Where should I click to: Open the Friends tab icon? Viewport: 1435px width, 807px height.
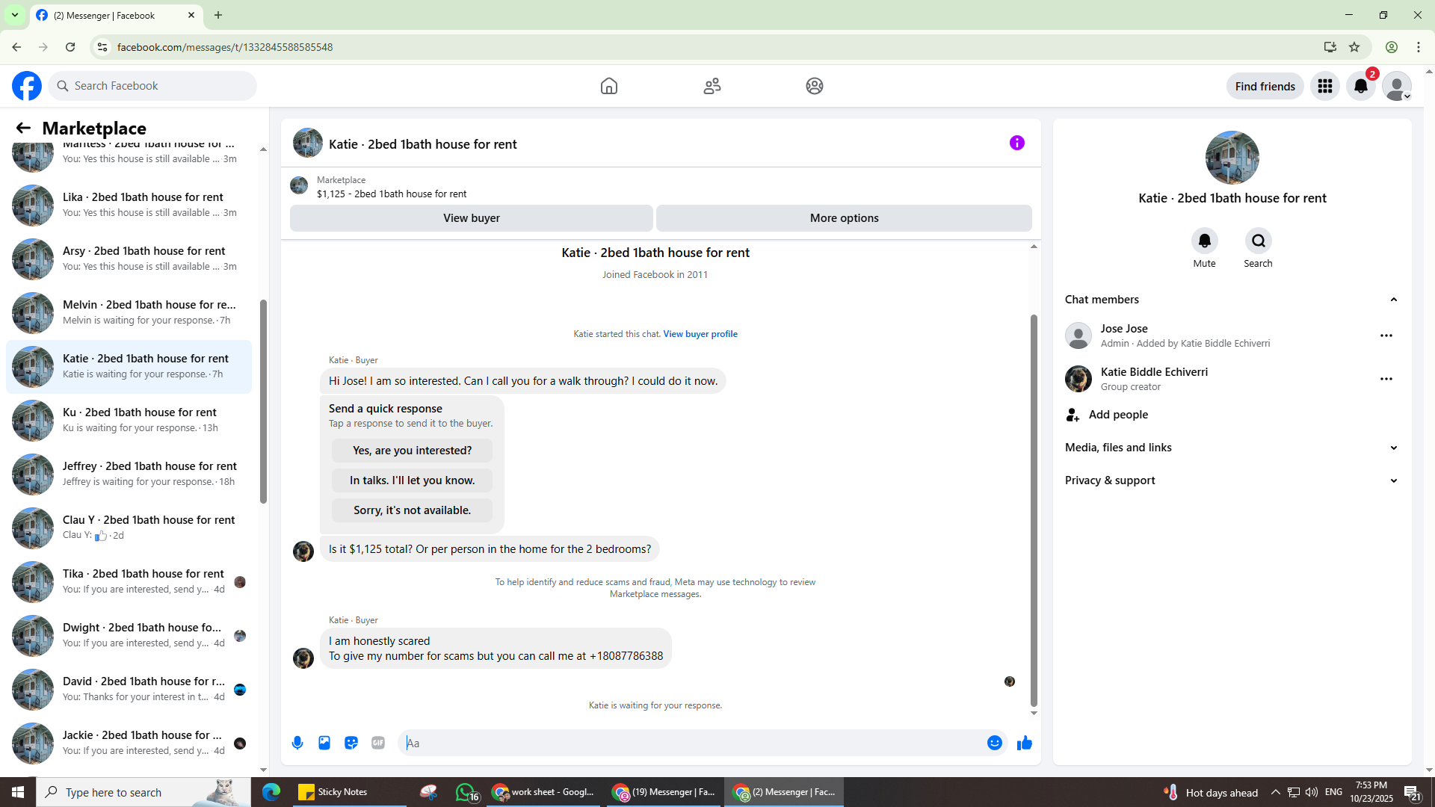pyautogui.click(x=712, y=86)
